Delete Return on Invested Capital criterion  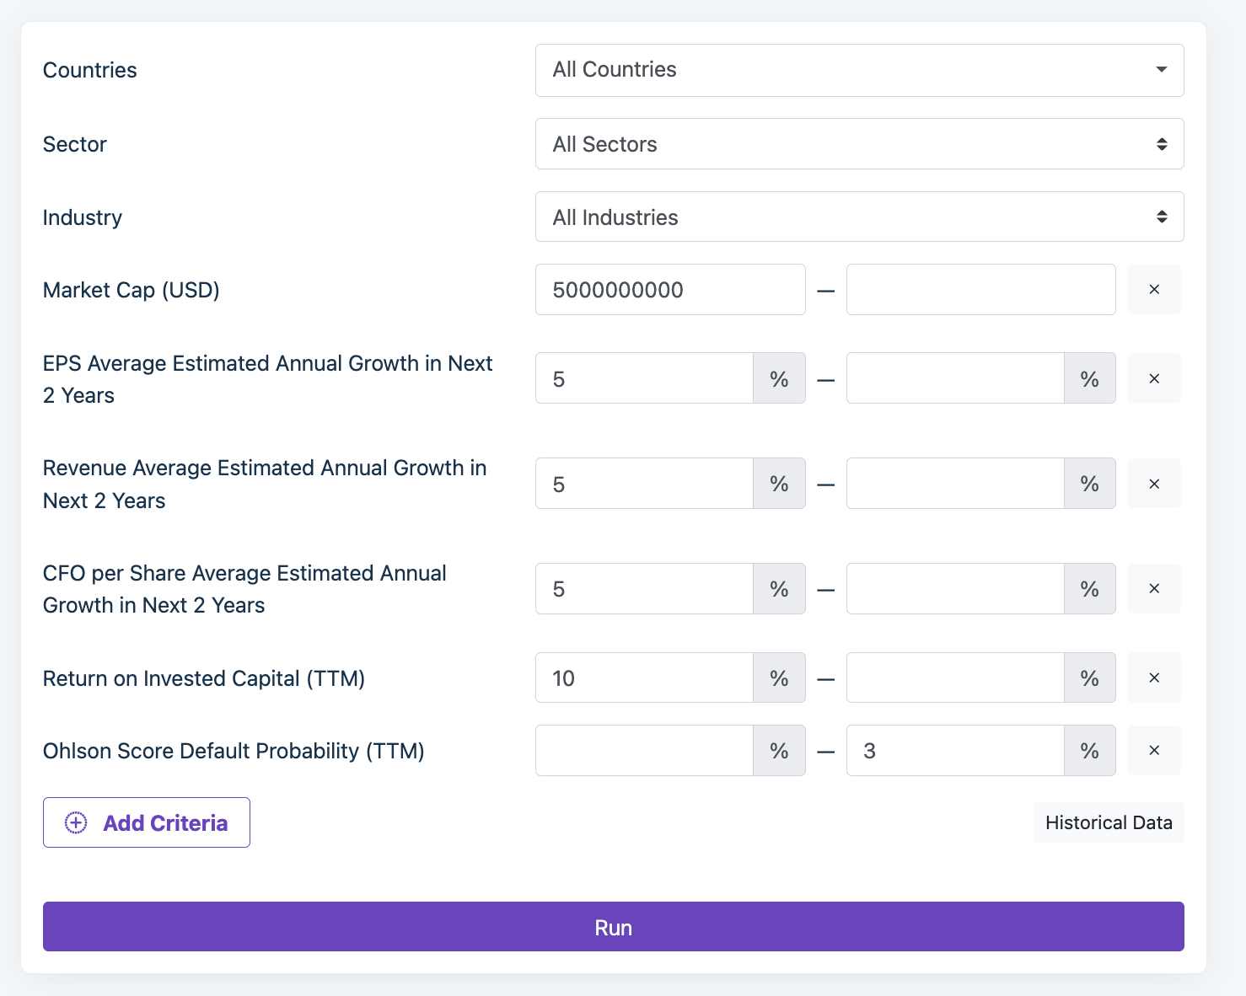(1153, 677)
